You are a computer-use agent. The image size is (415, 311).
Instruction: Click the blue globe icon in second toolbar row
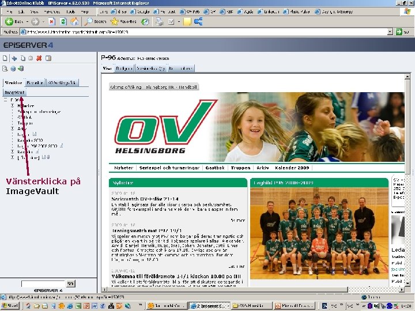point(13,69)
